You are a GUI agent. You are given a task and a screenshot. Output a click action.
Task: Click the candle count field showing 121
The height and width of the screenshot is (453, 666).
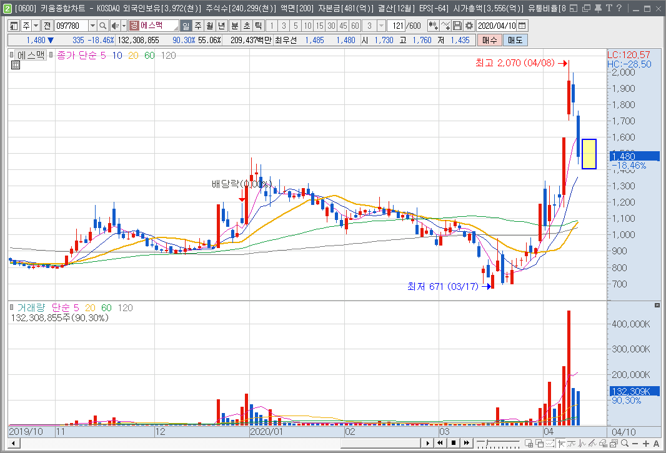[397, 26]
